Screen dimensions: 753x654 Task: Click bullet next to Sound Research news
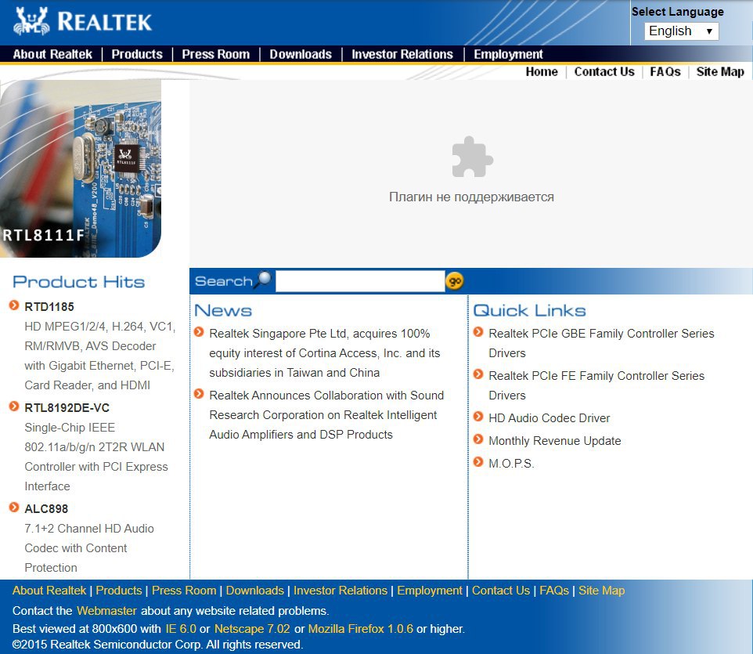(199, 394)
